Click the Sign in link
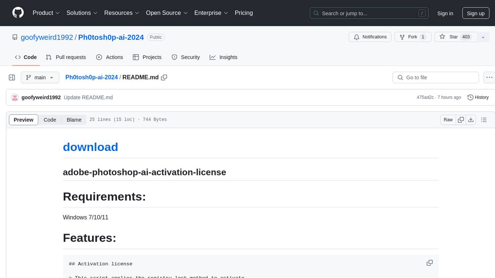Viewport: 495px width, 278px height. [x=445, y=13]
